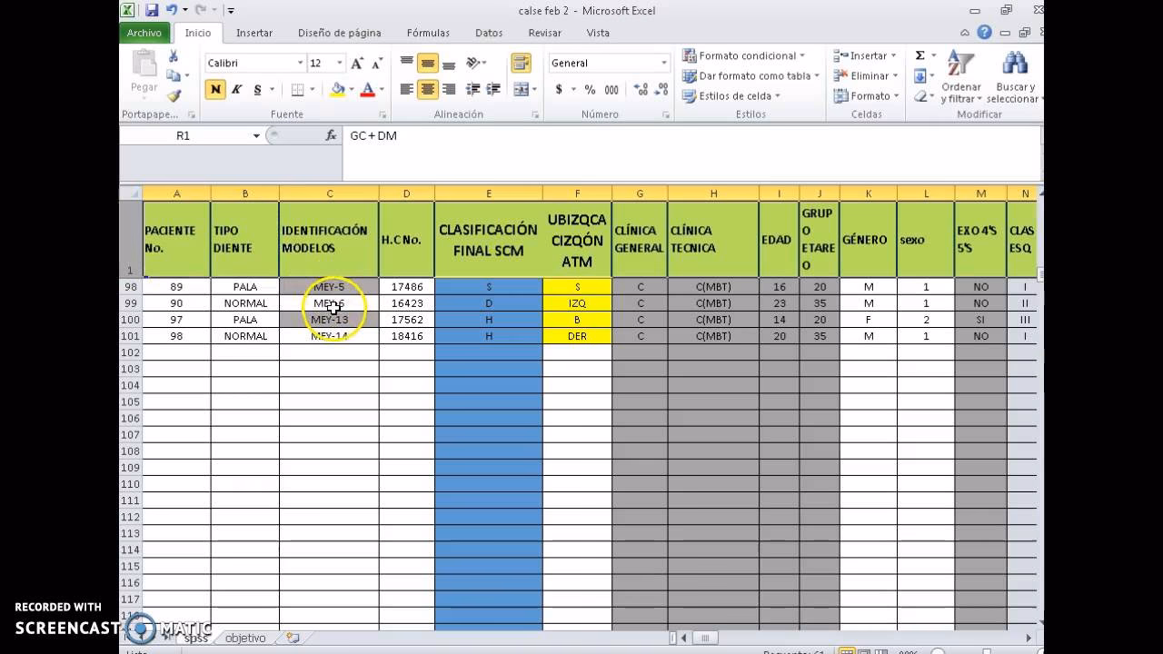Apply the text orientation icon
The width and height of the screenshot is (1163, 654).
click(473, 64)
